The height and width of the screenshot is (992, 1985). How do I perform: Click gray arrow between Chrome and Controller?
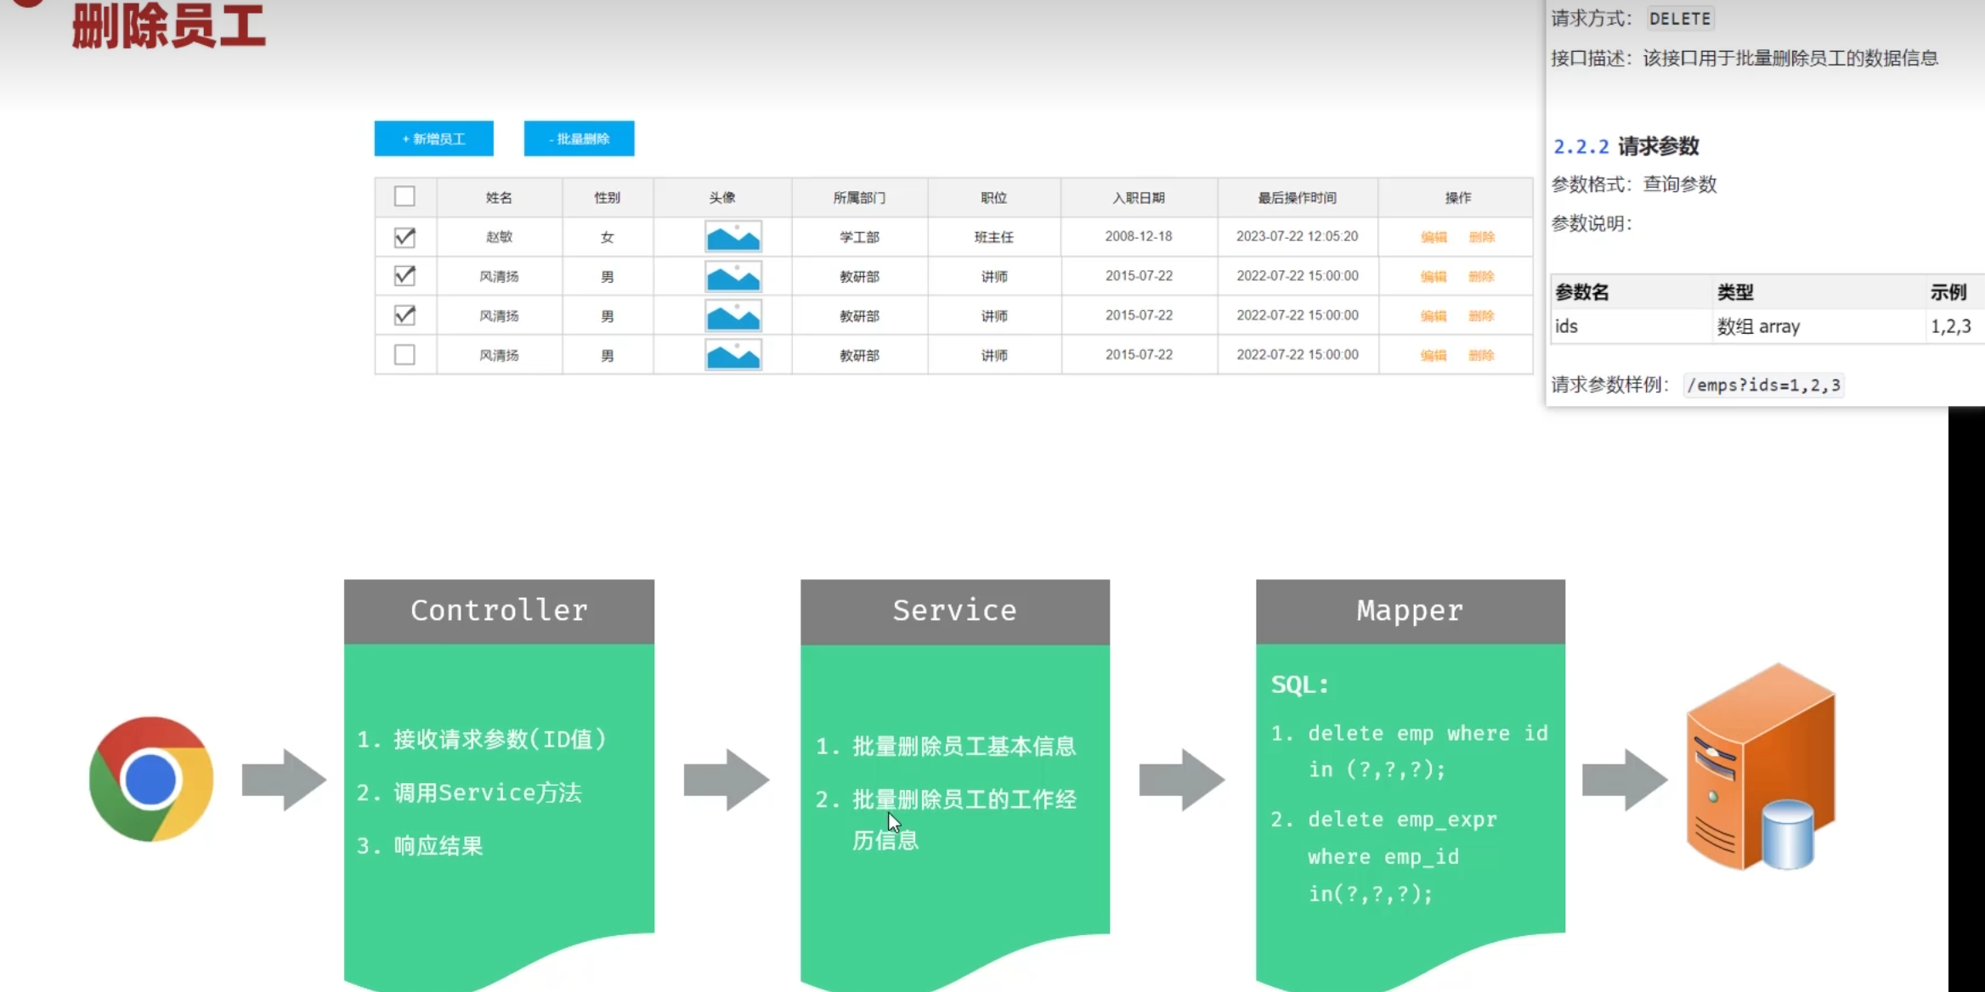click(x=283, y=779)
